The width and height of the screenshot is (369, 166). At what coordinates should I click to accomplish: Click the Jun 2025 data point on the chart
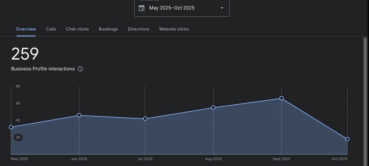(x=79, y=115)
